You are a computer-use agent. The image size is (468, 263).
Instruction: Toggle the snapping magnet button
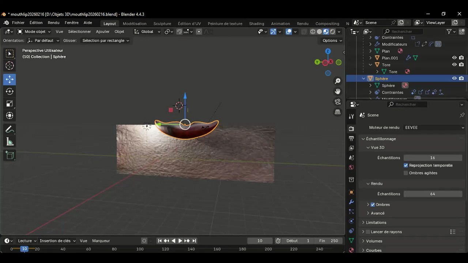tap(179, 32)
